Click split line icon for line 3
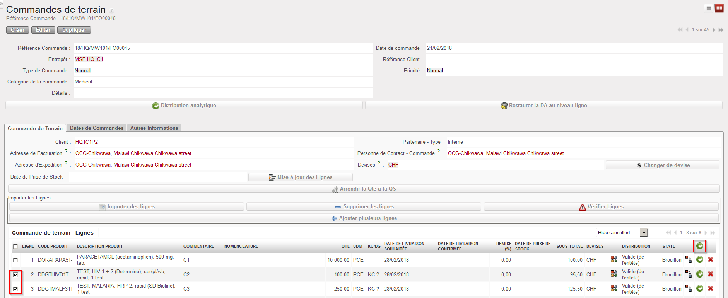The image size is (728, 298). click(689, 289)
